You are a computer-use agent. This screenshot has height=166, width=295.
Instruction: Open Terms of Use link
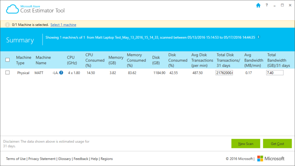click(x=15, y=159)
